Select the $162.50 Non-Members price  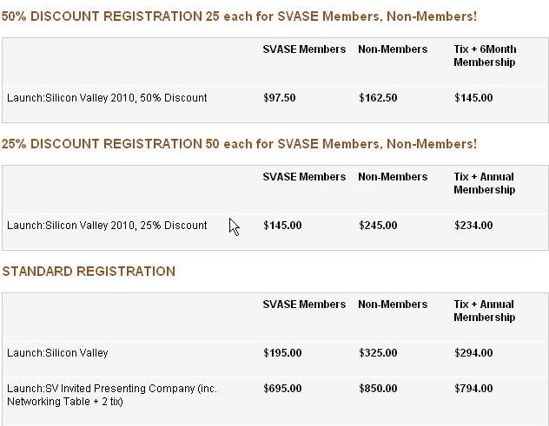[x=377, y=98]
